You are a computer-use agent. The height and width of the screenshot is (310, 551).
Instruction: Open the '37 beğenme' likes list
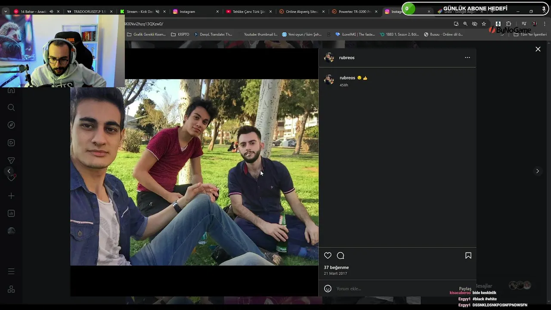click(336, 267)
